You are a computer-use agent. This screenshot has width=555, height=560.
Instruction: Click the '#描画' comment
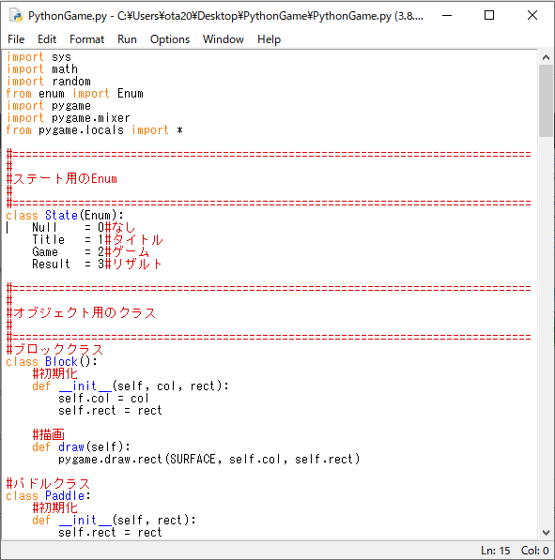pos(48,434)
